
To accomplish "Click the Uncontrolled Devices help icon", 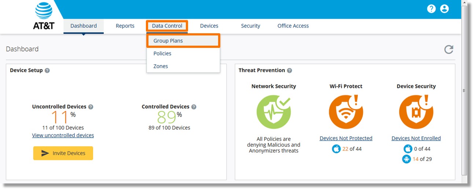I will coord(91,107).
